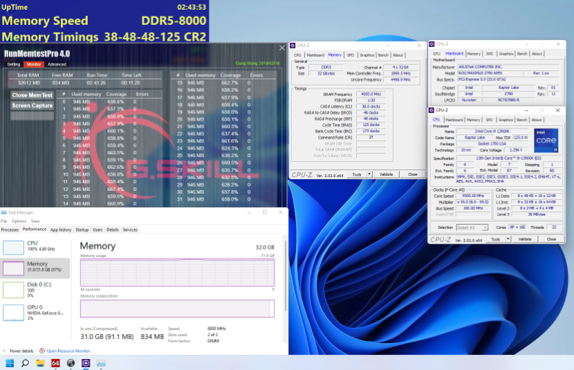
Task: Click the globe app taskbar icon
Action: pos(71,363)
